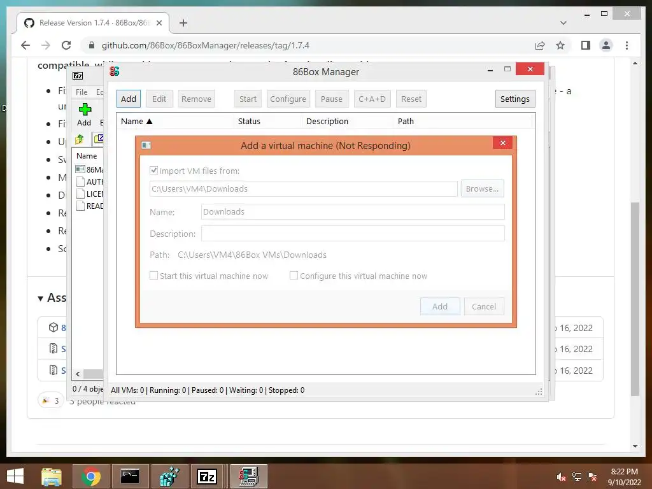This screenshot has height=489, width=652.
Task: Close the Add a virtual machine dialog
Action: tap(503, 143)
